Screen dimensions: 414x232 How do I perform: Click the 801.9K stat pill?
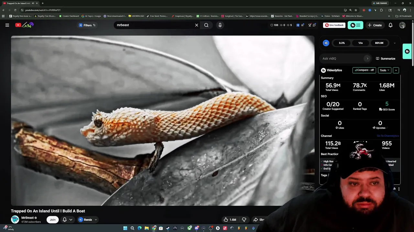click(379, 43)
